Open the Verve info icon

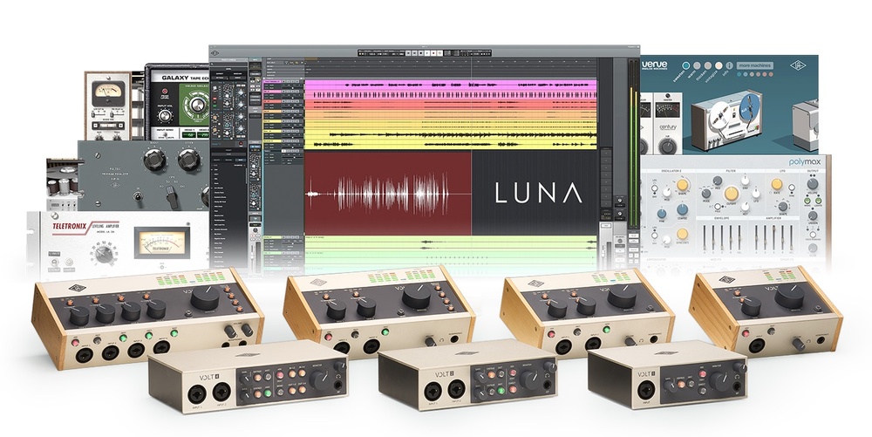tap(730, 65)
